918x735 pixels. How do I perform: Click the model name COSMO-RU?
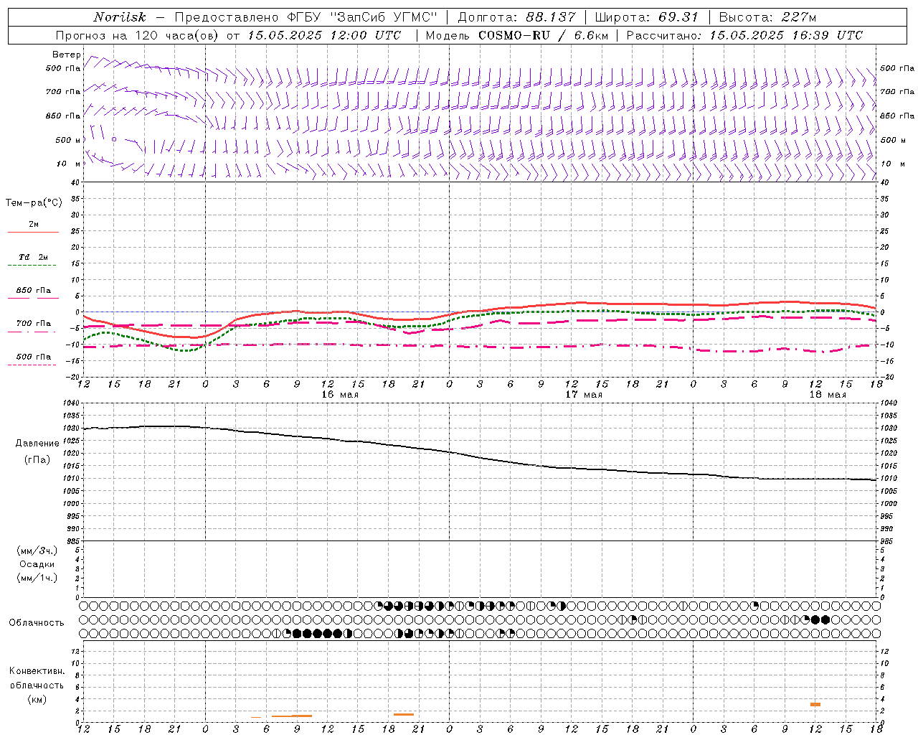[514, 35]
